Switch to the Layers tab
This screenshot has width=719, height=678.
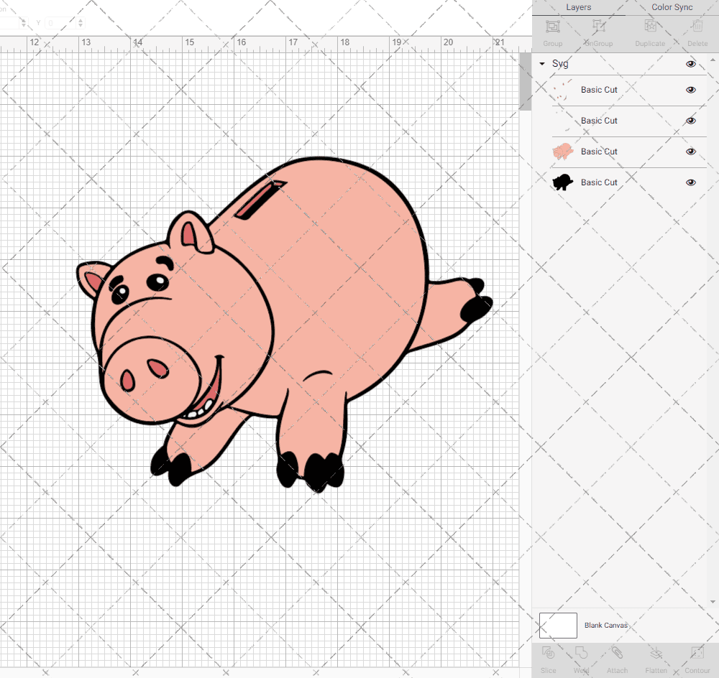click(578, 7)
